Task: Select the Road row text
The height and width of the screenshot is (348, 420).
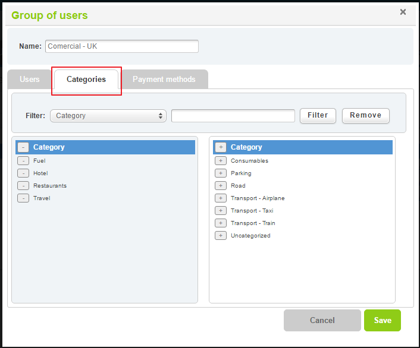Action: pos(238,186)
